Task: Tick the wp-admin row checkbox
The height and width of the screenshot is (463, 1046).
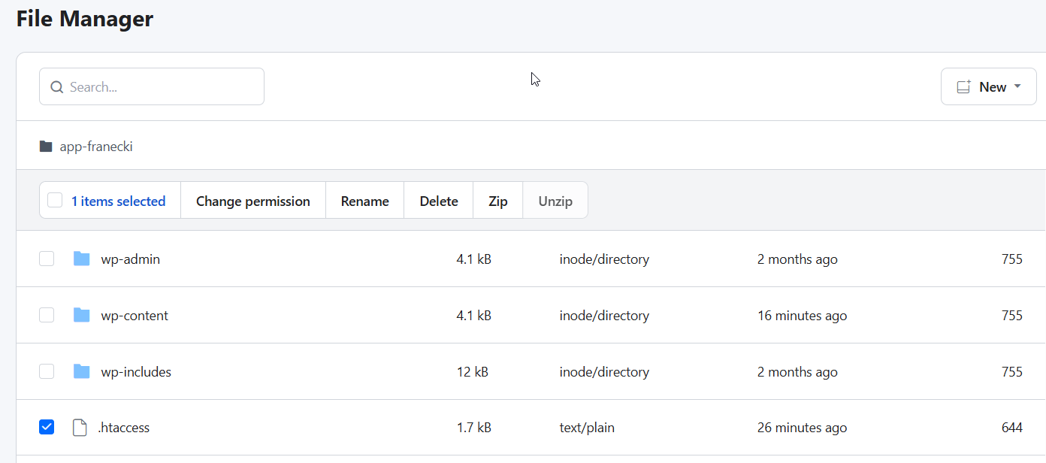Action: (47, 259)
